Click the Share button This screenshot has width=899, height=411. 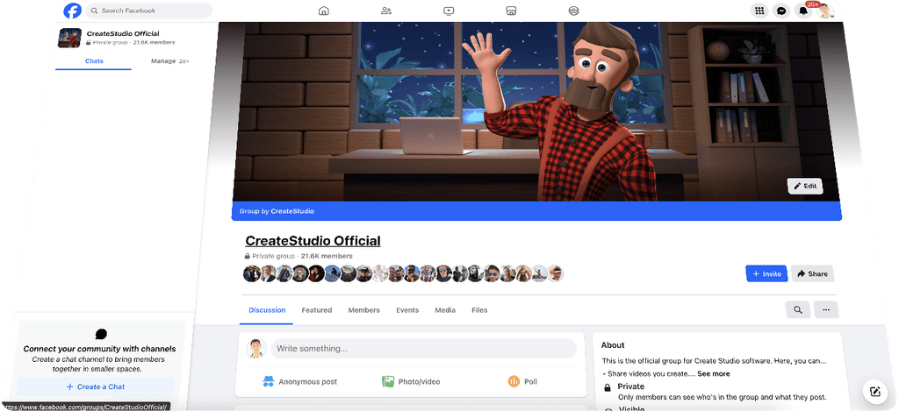click(x=812, y=273)
